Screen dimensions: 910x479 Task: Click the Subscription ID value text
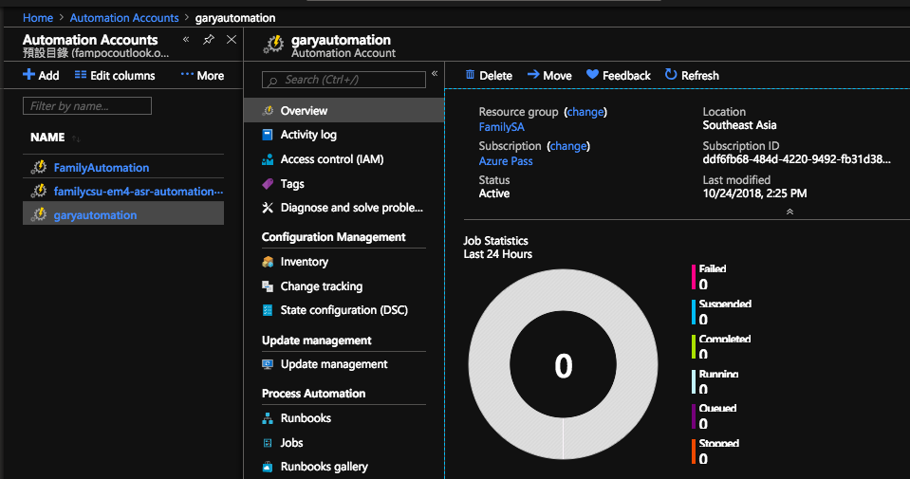(796, 159)
